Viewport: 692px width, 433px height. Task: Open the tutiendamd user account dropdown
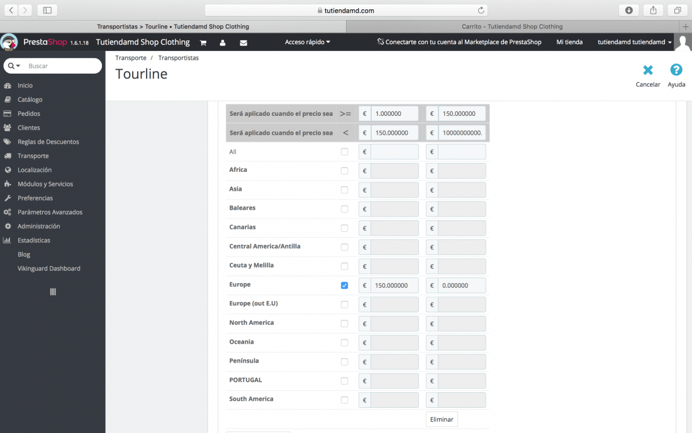tap(634, 42)
